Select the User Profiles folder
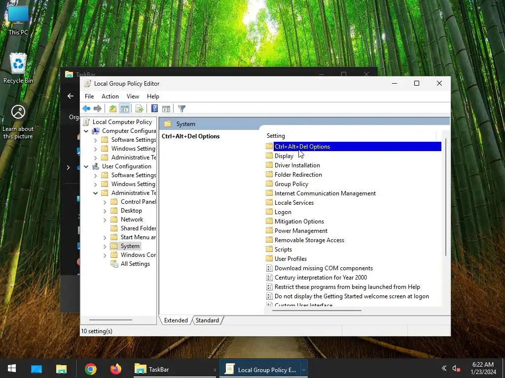Screen dimensions: 505x378 coord(290,258)
